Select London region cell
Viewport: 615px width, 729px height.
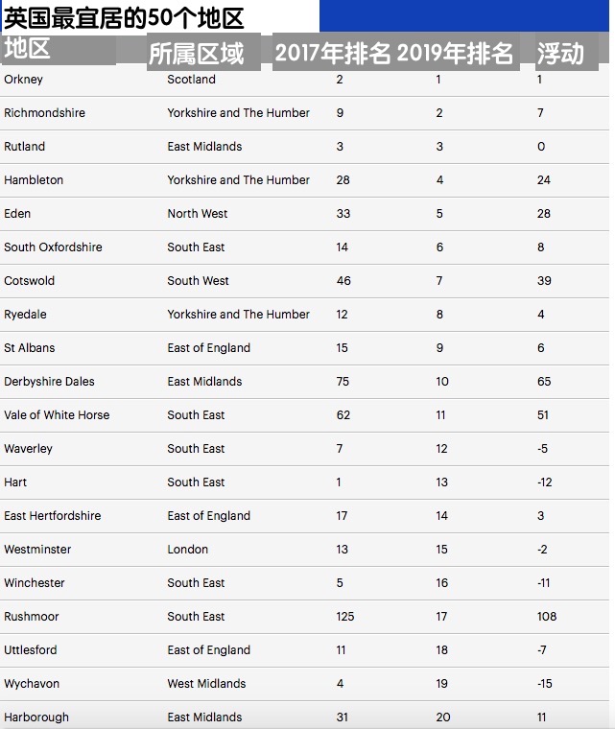pyautogui.click(x=187, y=550)
